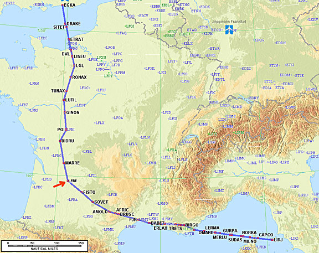Select the GINON waypoint marker
319x253 pixels.
tap(65, 112)
